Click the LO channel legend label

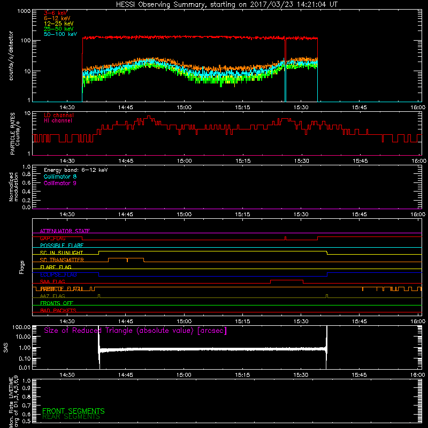[59, 115]
